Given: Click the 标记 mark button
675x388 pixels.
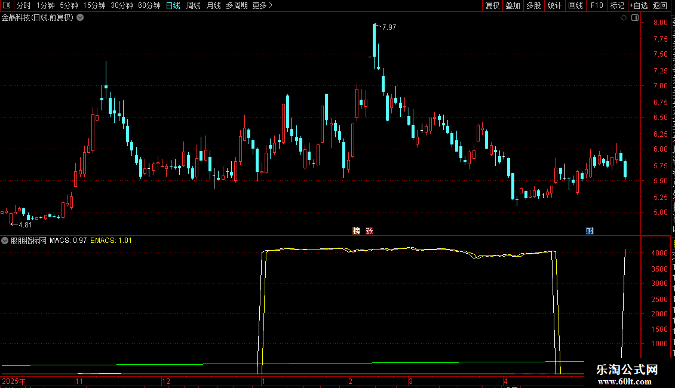Looking at the screenshot, I should [x=617, y=5].
